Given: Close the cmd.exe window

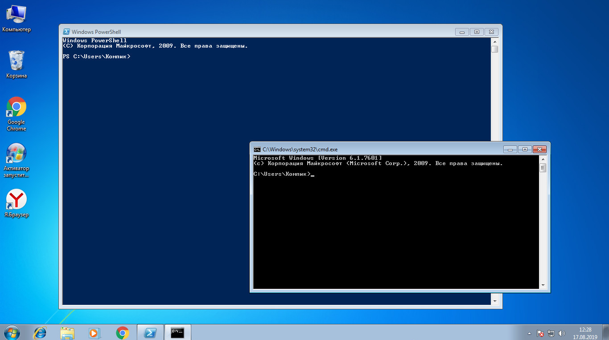Looking at the screenshot, I should tap(539, 149).
